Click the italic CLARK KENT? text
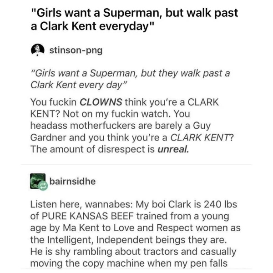The image size is (273, 273). (202, 137)
